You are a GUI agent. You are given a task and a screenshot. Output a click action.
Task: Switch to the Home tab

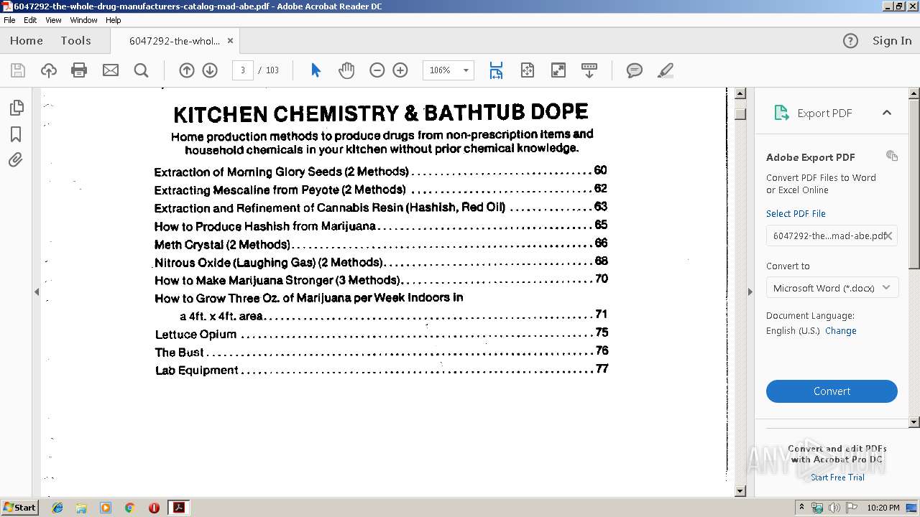(x=27, y=41)
